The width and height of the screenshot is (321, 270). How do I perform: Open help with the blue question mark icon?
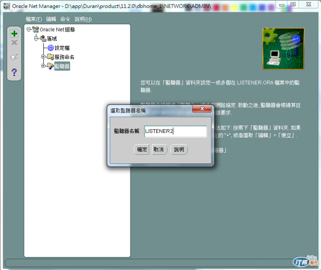click(14, 72)
